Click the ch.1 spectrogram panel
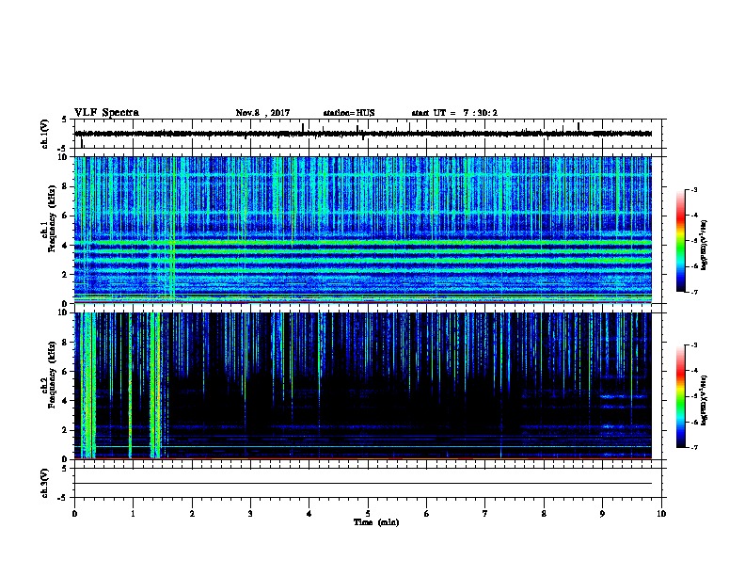Viewport: 745px width, 576px height. pyautogui.click(x=363, y=230)
